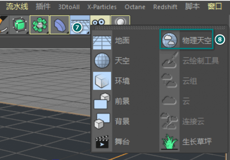The width and height of the screenshot is (230, 160).
Task: Click the 云组 cloud group icon
Action: click(x=169, y=81)
